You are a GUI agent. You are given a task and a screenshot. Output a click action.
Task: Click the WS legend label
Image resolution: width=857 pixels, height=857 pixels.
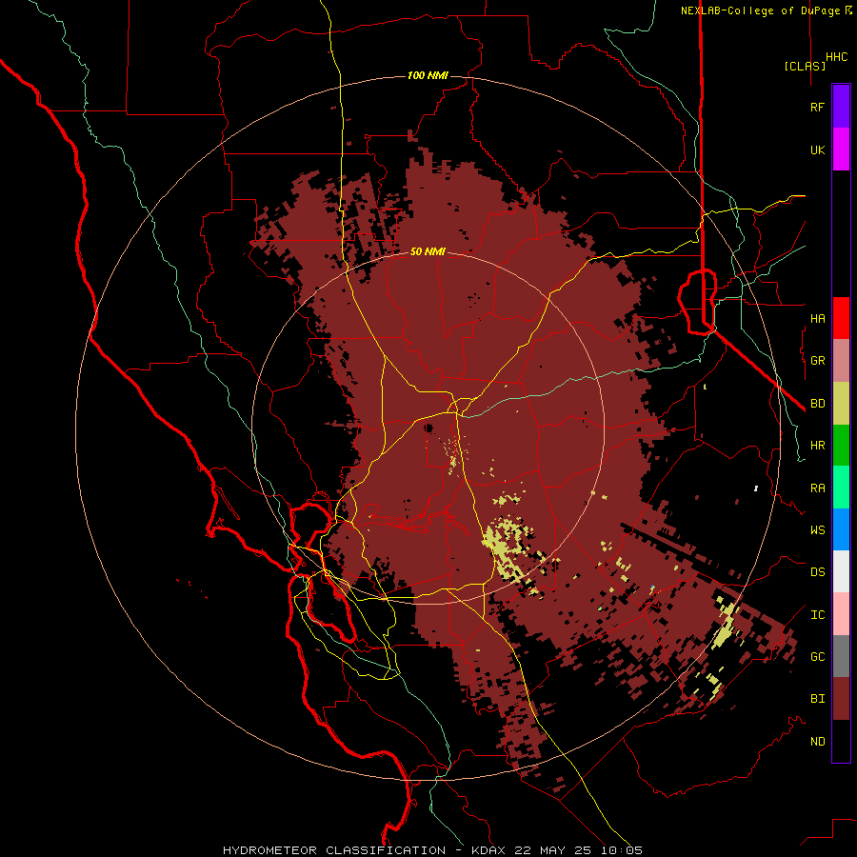[817, 529]
